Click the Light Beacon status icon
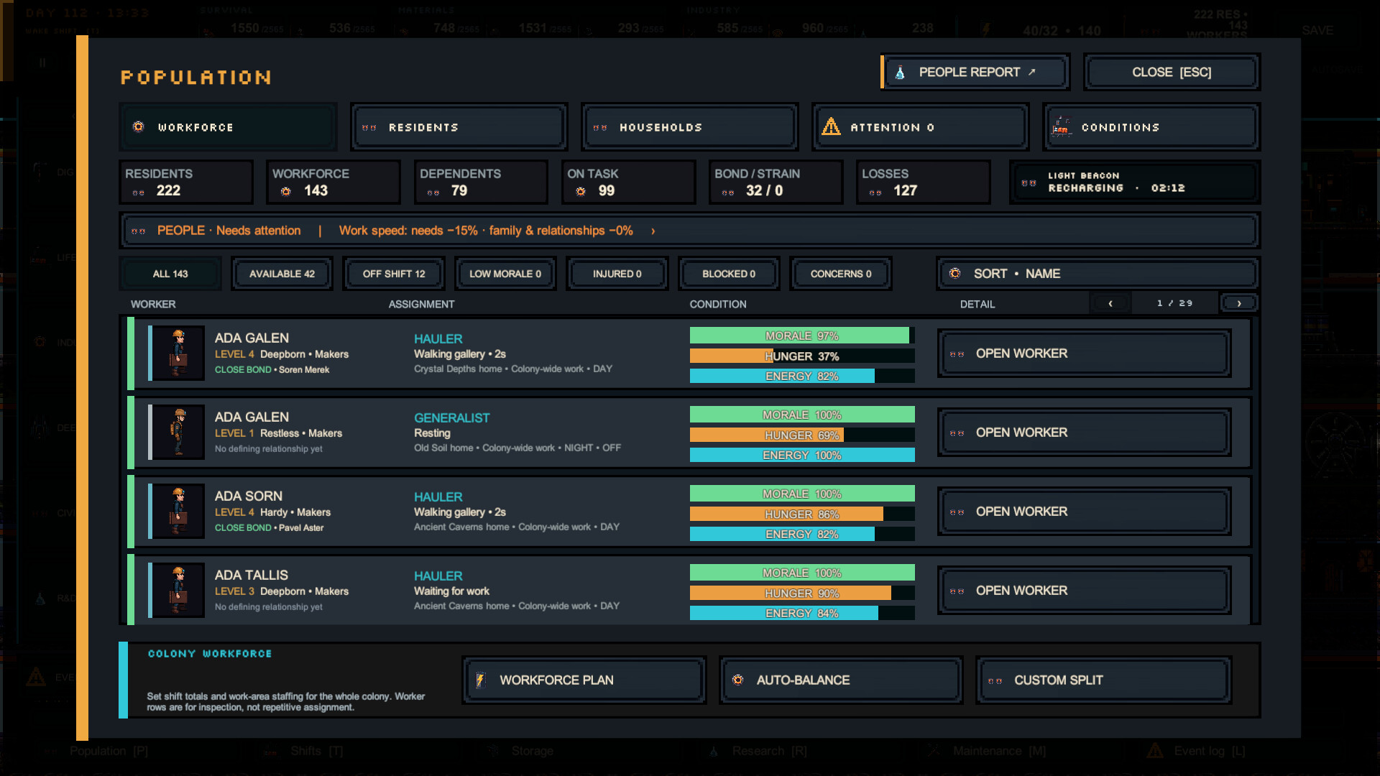The width and height of the screenshot is (1380, 776). (x=1029, y=183)
